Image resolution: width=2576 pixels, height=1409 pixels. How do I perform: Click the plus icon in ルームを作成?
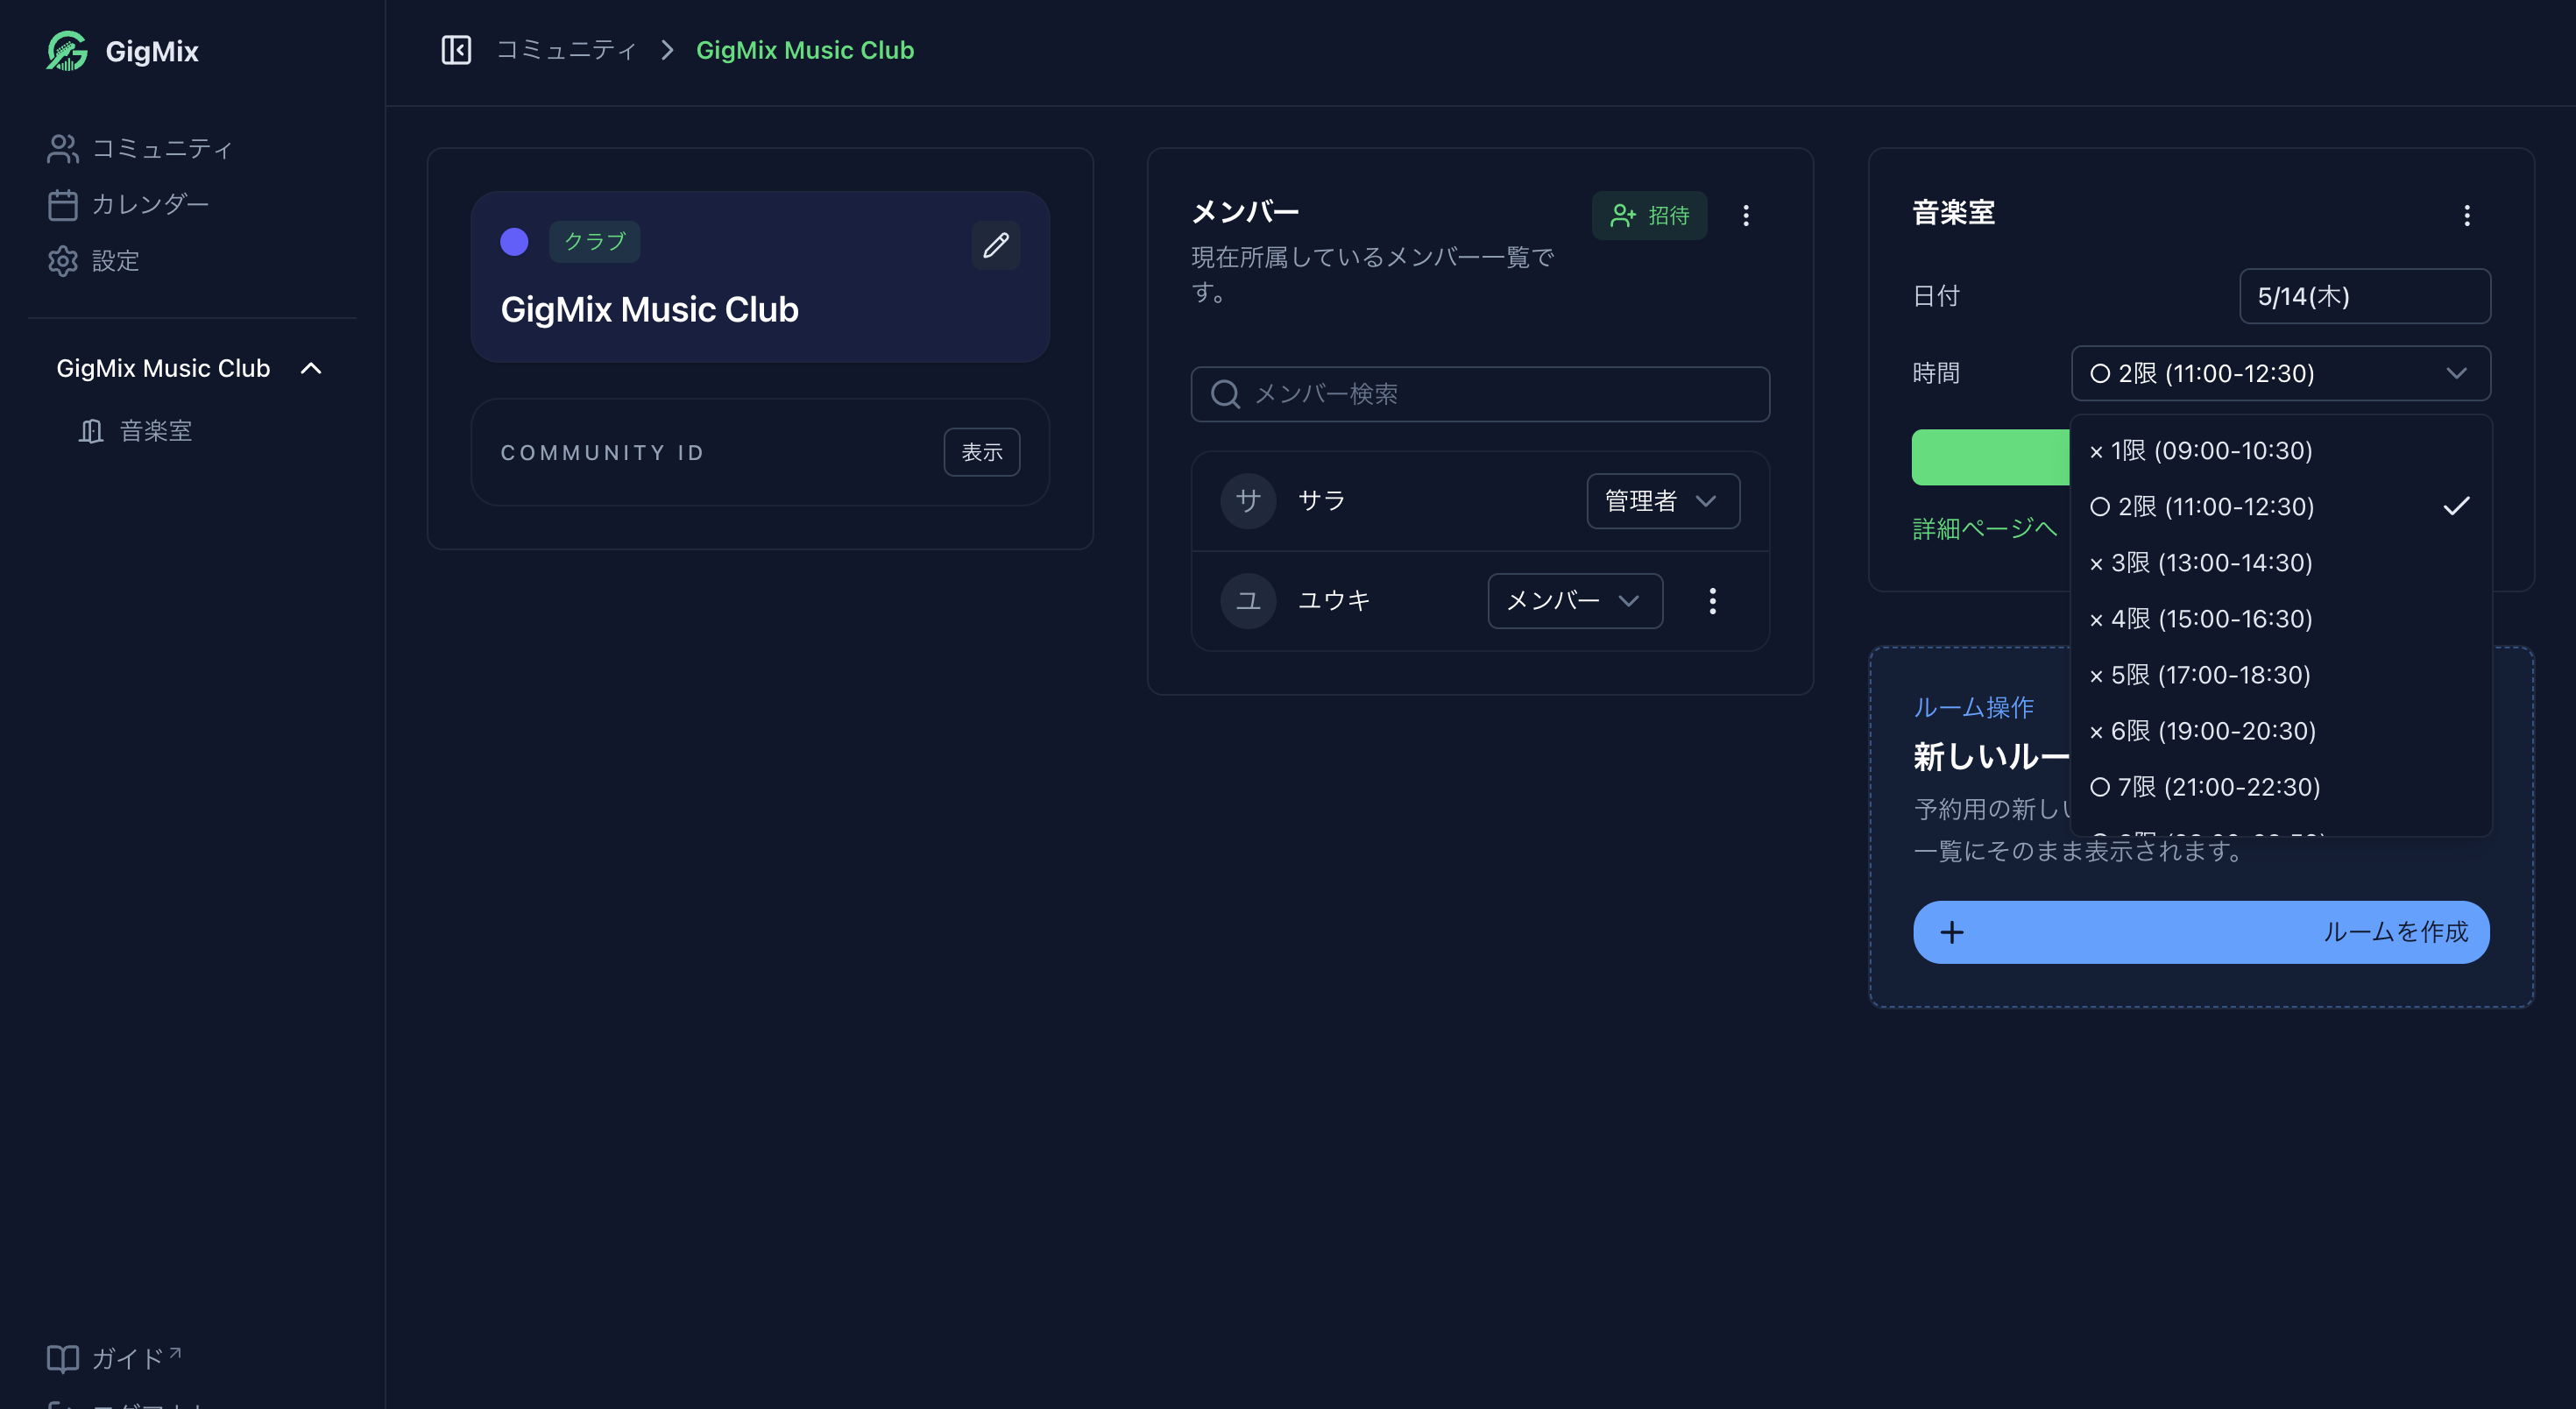[x=1951, y=932]
